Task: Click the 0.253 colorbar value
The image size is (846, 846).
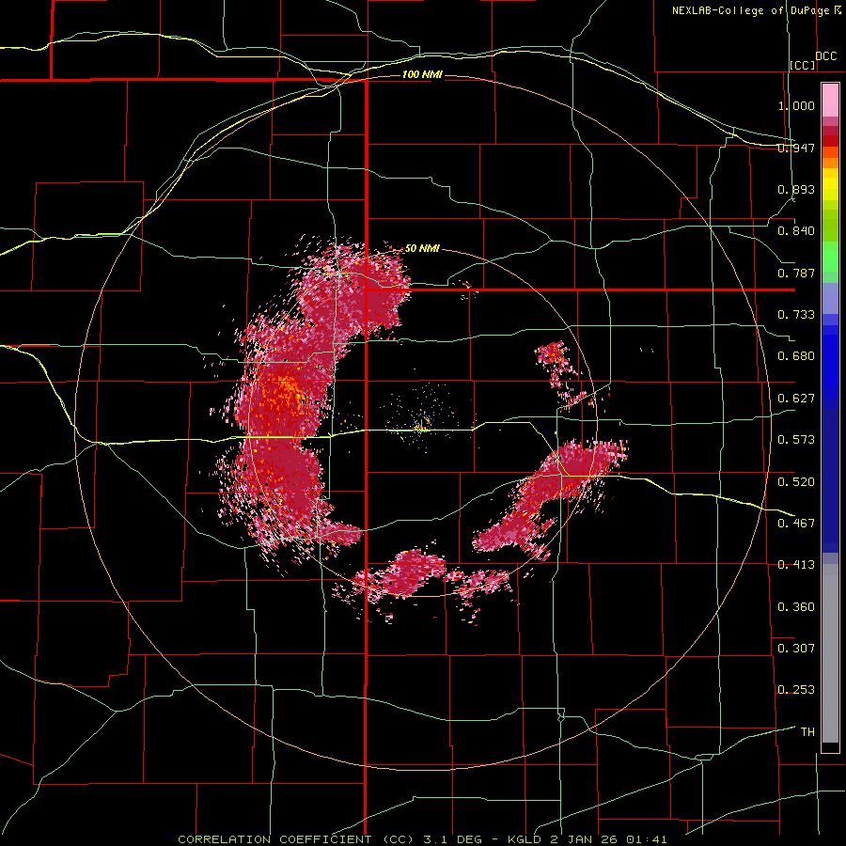Action: 796,690
